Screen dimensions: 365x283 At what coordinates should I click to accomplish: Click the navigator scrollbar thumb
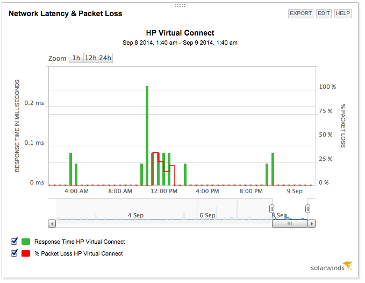(x=290, y=224)
